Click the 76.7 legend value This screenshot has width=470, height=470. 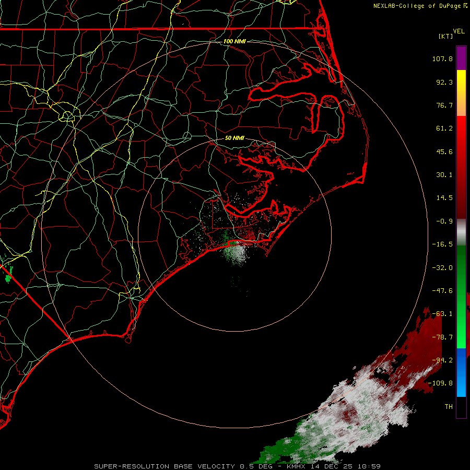444,105
